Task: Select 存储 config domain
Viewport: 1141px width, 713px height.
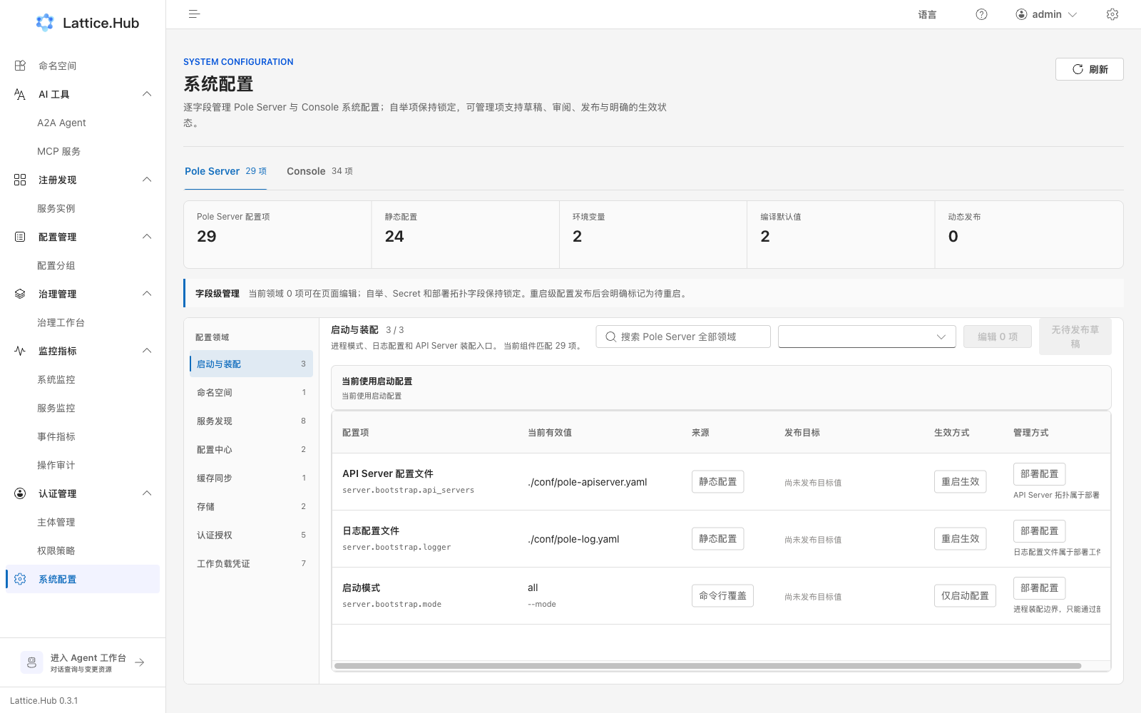Action: point(251,506)
